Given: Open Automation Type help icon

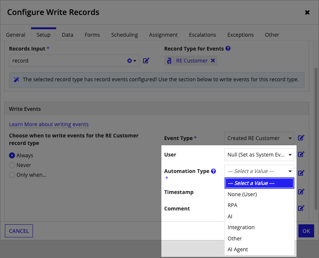Looking at the screenshot, I should 213,171.
